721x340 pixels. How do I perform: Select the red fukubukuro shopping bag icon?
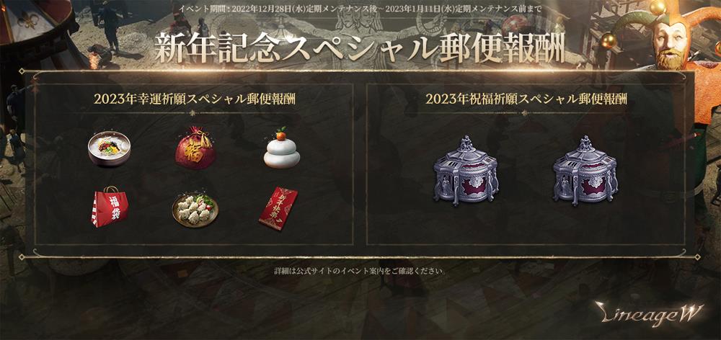110,207
